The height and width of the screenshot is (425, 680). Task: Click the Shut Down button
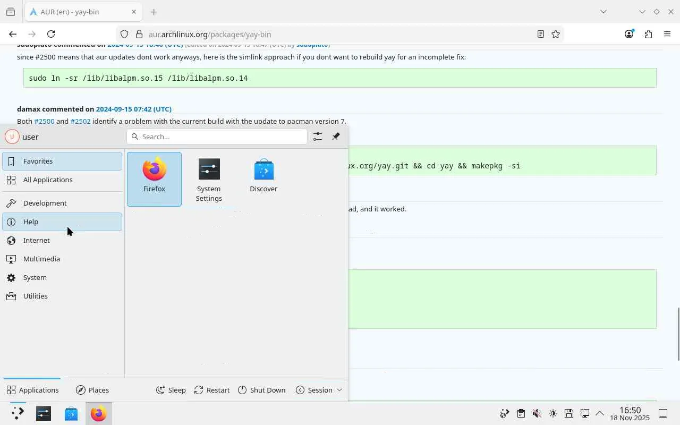[x=261, y=390]
